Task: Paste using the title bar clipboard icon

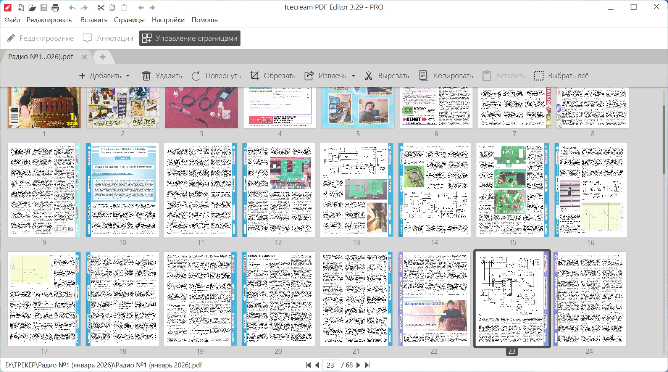Action: tap(124, 8)
